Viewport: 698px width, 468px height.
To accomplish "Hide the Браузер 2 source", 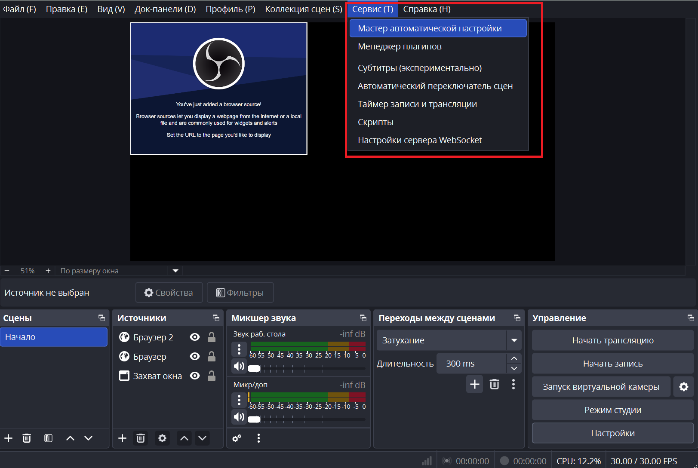I will coord(195,337).
